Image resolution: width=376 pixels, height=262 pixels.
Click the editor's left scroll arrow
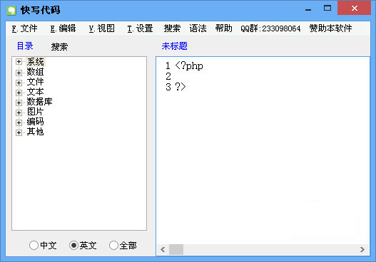163,250
